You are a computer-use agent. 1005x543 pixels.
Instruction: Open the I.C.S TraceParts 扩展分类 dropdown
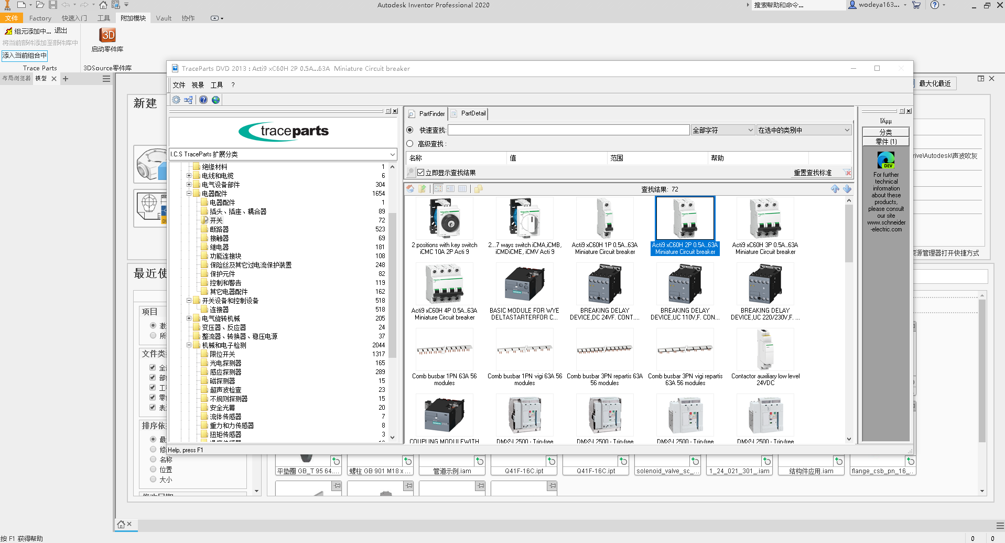point(392,154)
